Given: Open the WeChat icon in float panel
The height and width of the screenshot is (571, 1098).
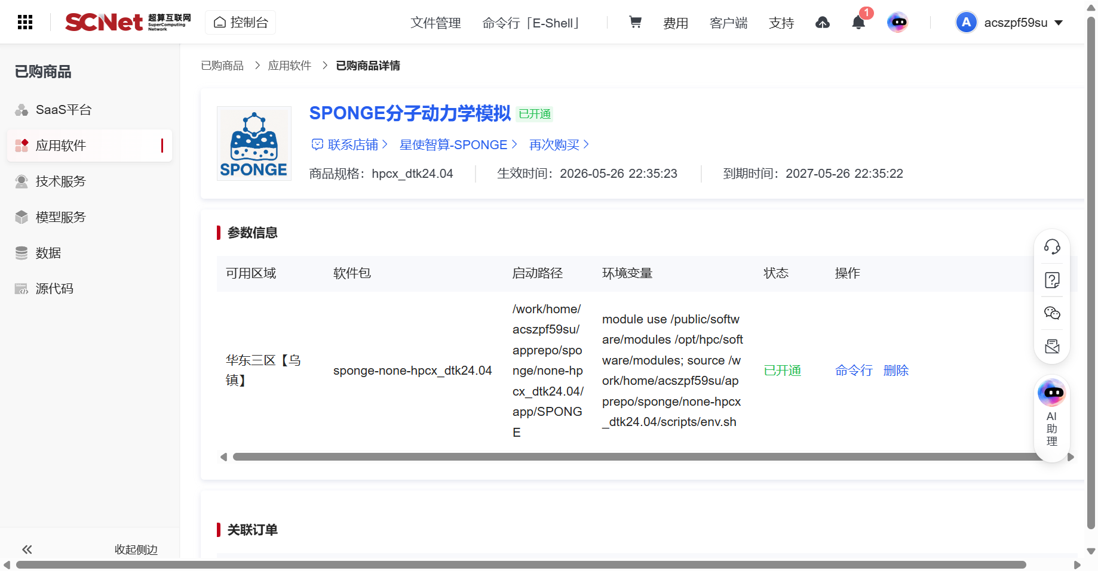Looking at the screenshot, I should point(1052,313).
